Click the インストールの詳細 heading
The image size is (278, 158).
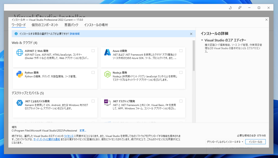pos(214,34)
